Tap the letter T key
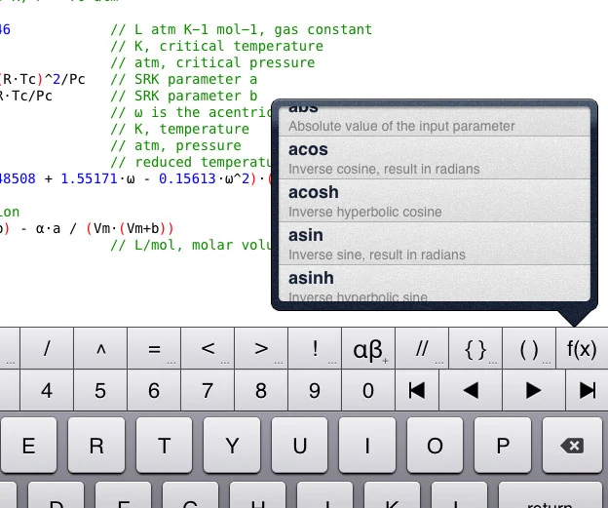Image resolution: width=608 pixels, height=508 pixels. tap(165, 446)
